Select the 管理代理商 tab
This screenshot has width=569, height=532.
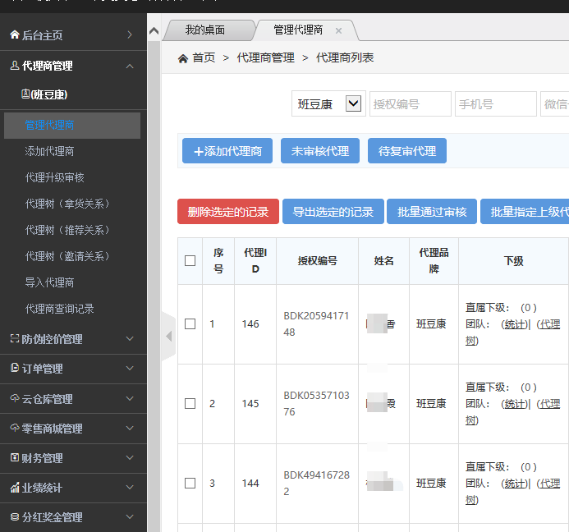pos(298,30)
